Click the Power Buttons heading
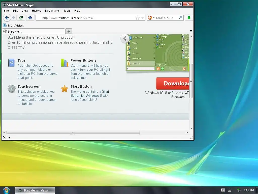 (x=83, y=60)
